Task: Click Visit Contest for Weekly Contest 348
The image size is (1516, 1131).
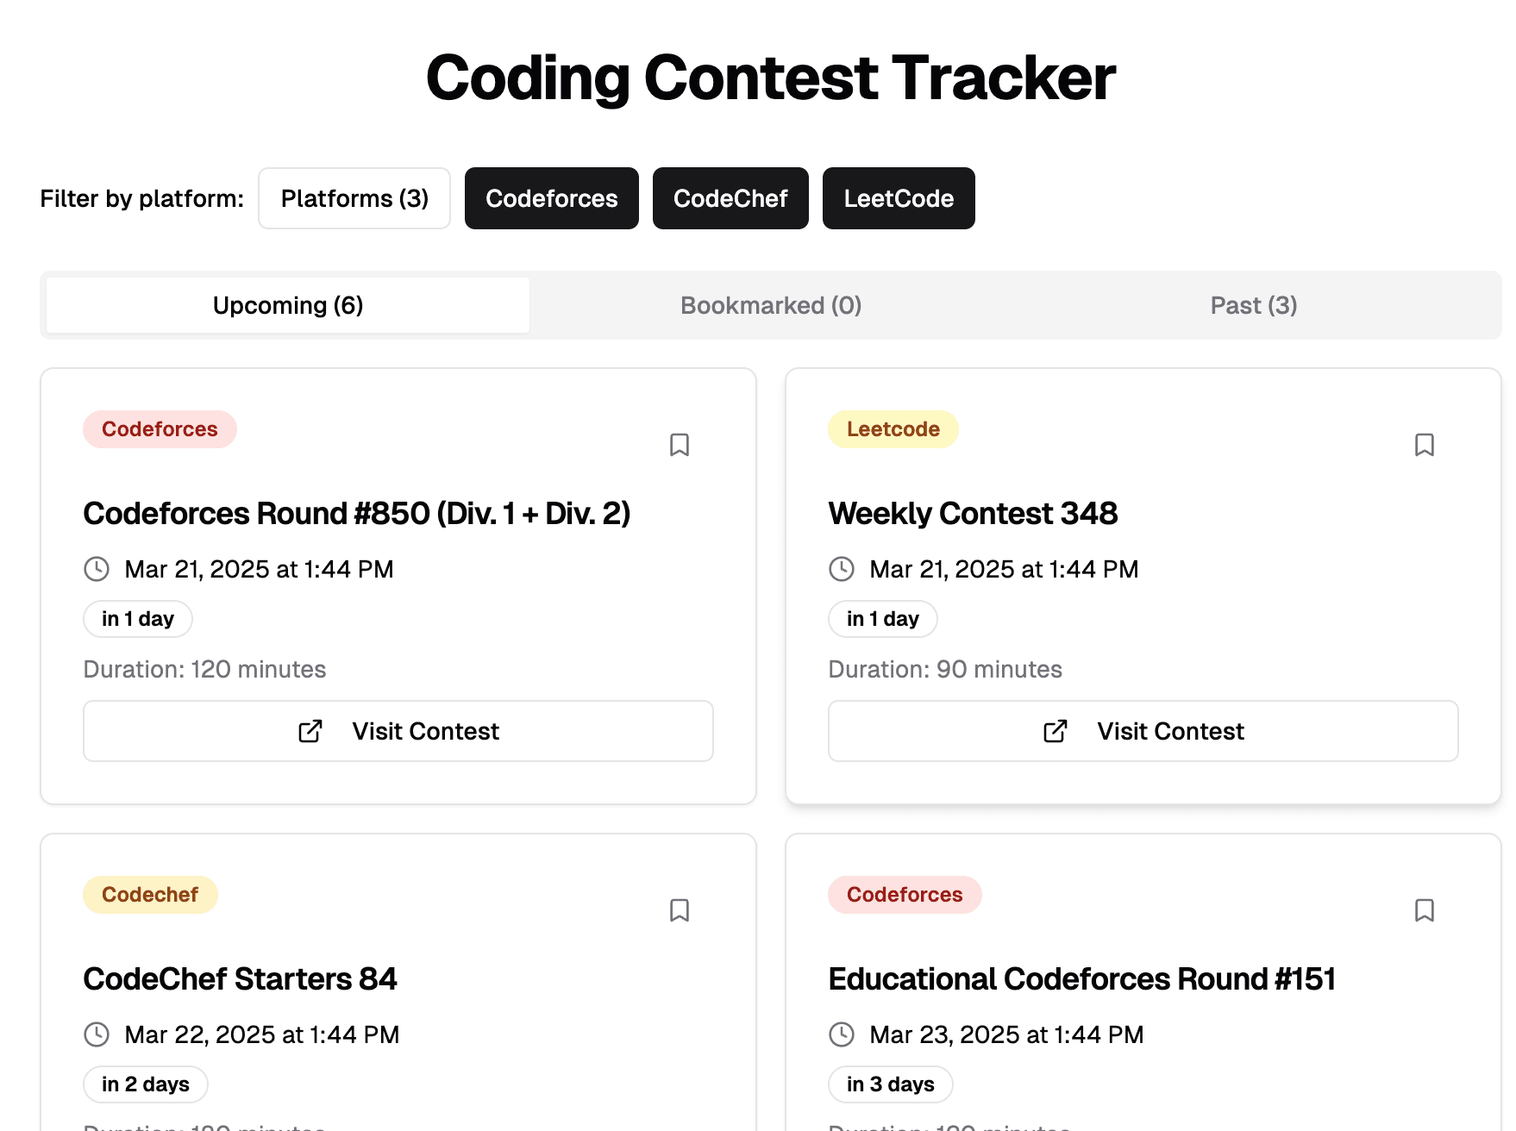Action: pos(1143,731)
